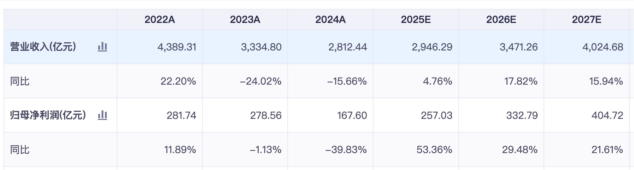Pick the 2026E forecast column header
634x170 pixels.
coord(501,20)
